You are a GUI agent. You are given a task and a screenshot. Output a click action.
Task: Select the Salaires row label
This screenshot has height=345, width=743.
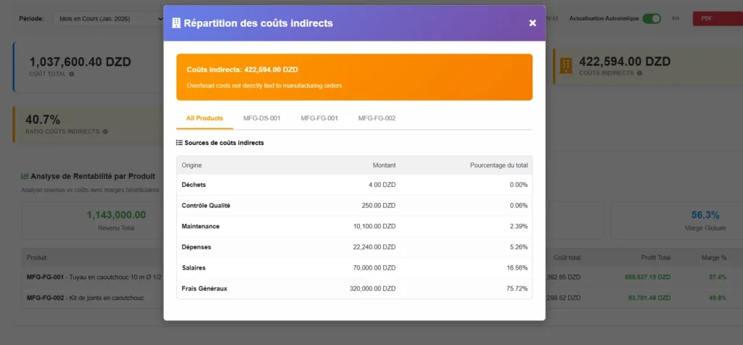point(194,268)
